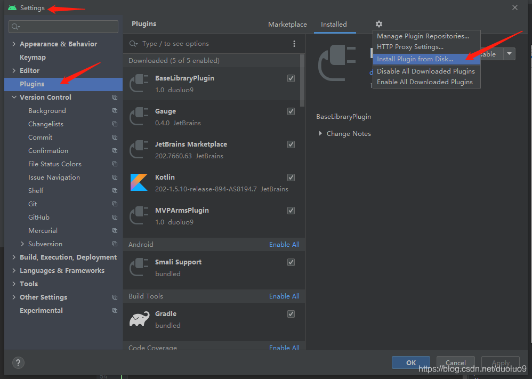Click Enable All link for Build Tools
This screenshot has height=379, width=532.
tap(284, 296)
